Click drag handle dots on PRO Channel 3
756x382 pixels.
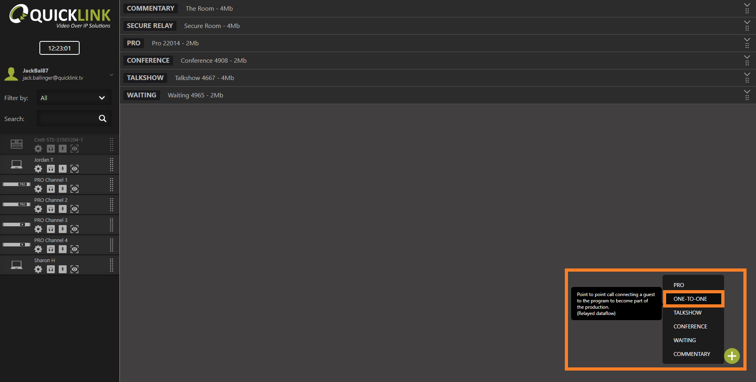(x=112, y=225)
